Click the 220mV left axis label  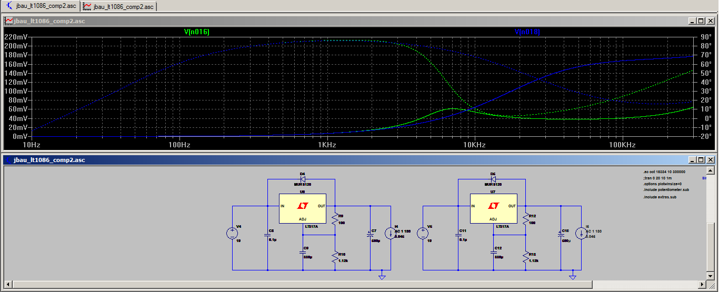tap(16, 37)
